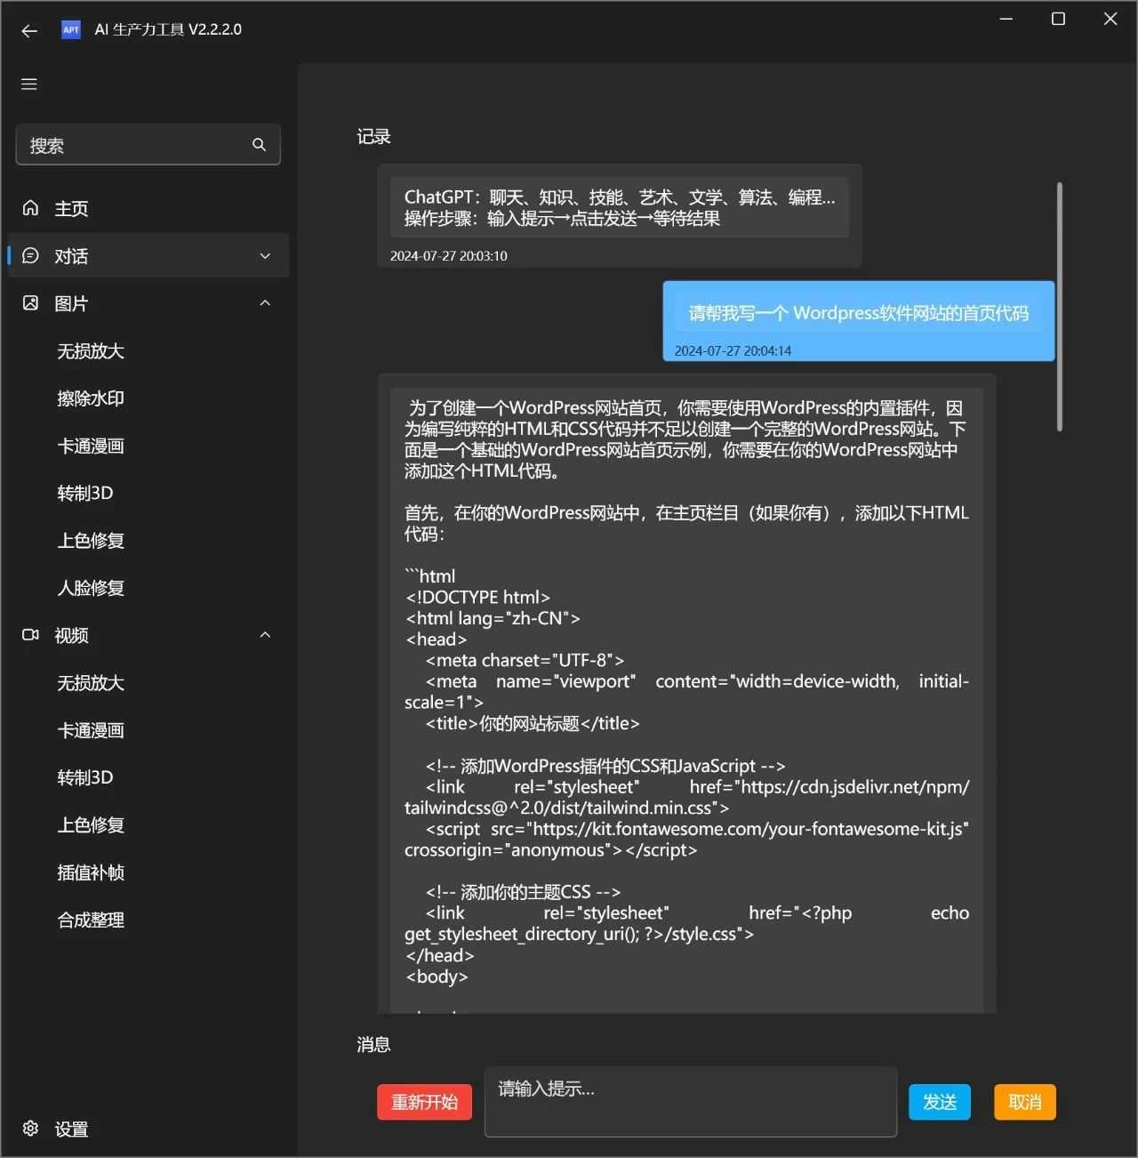Click the chat bubble icon beside 对话
The height and width of the screenshot is (1158, 1138).
[x=30, y=255]
